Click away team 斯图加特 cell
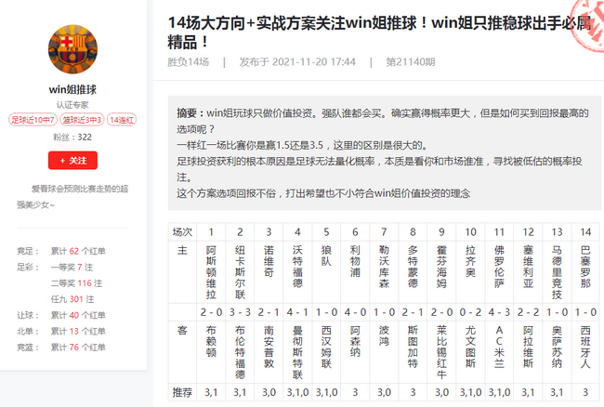Screen dimensions: 604x407 (x=413, y=352)
